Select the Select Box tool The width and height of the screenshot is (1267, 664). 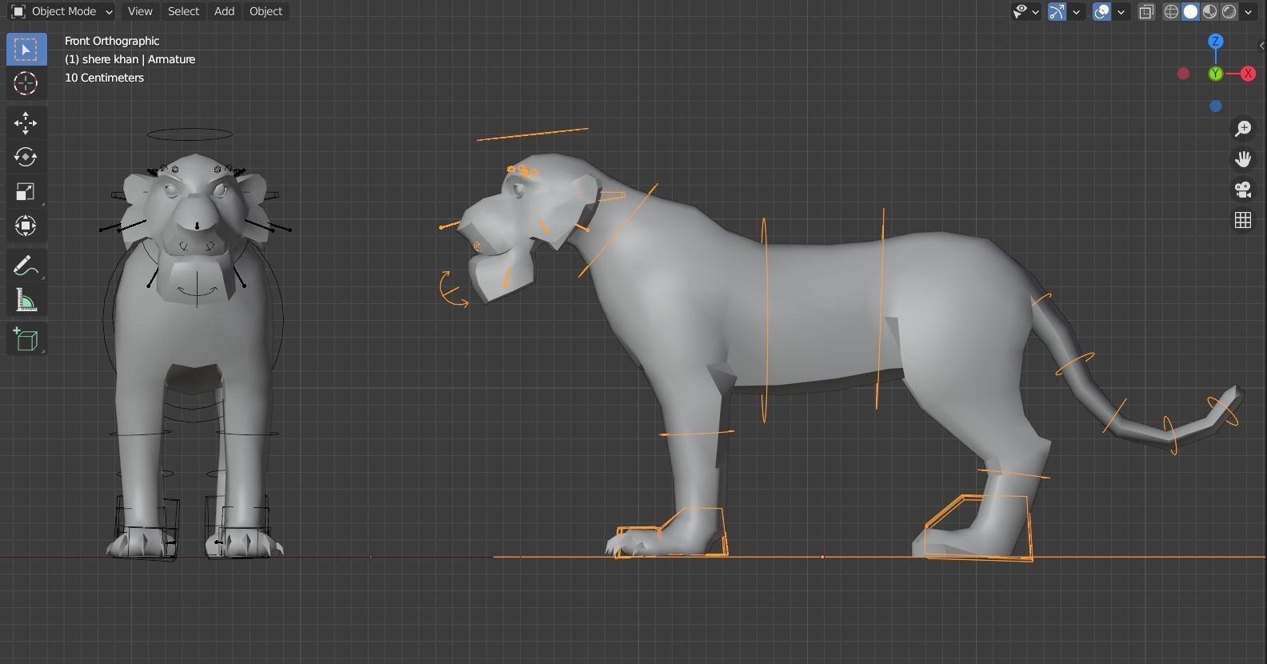coord(26,50)
